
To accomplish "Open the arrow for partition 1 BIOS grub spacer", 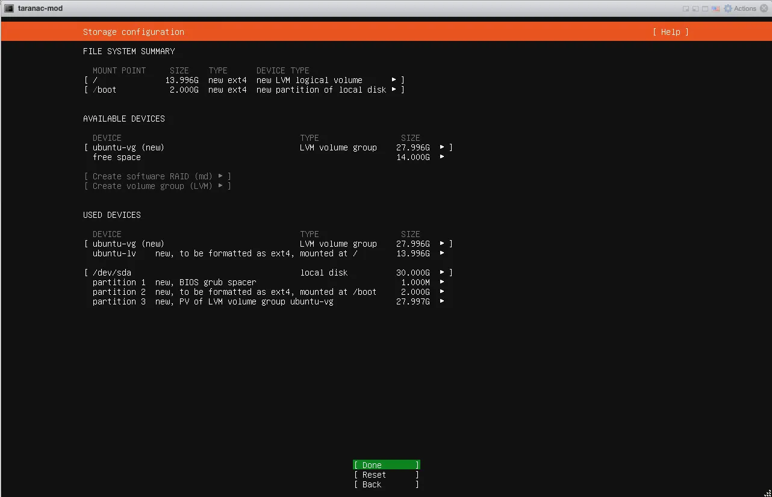I will 442,282.
